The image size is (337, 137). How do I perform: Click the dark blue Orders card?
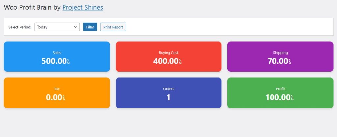point(168,93)
